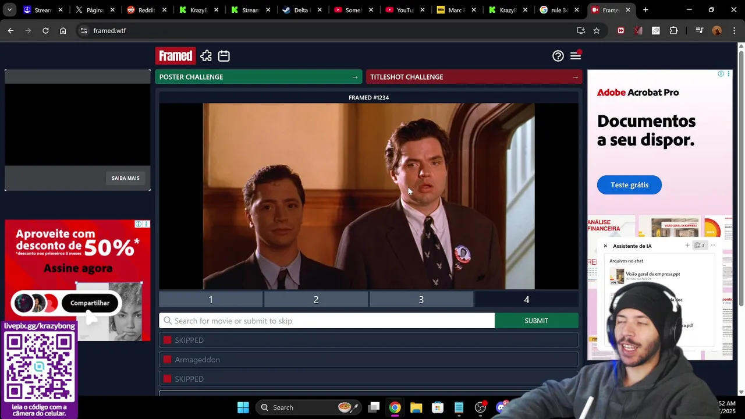
Task: Click the taskbar Search box
Action: point(308,407)
